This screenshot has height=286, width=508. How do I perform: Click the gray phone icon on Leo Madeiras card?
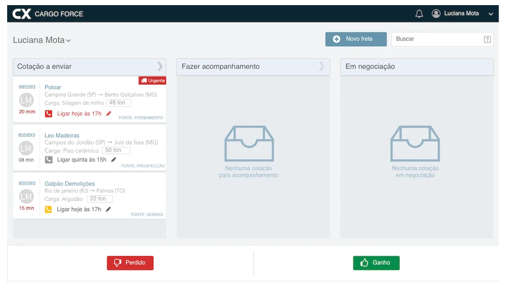[x=49, y=159]
